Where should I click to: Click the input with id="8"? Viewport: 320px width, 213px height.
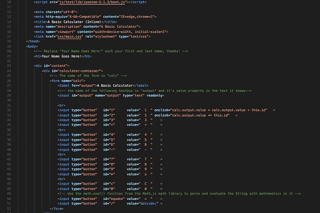pos(110,164)
